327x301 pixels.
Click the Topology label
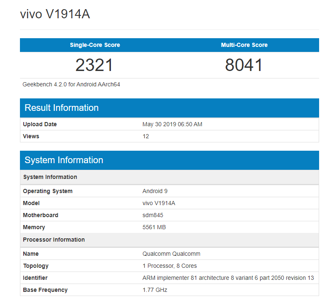[x=36, y=266]
